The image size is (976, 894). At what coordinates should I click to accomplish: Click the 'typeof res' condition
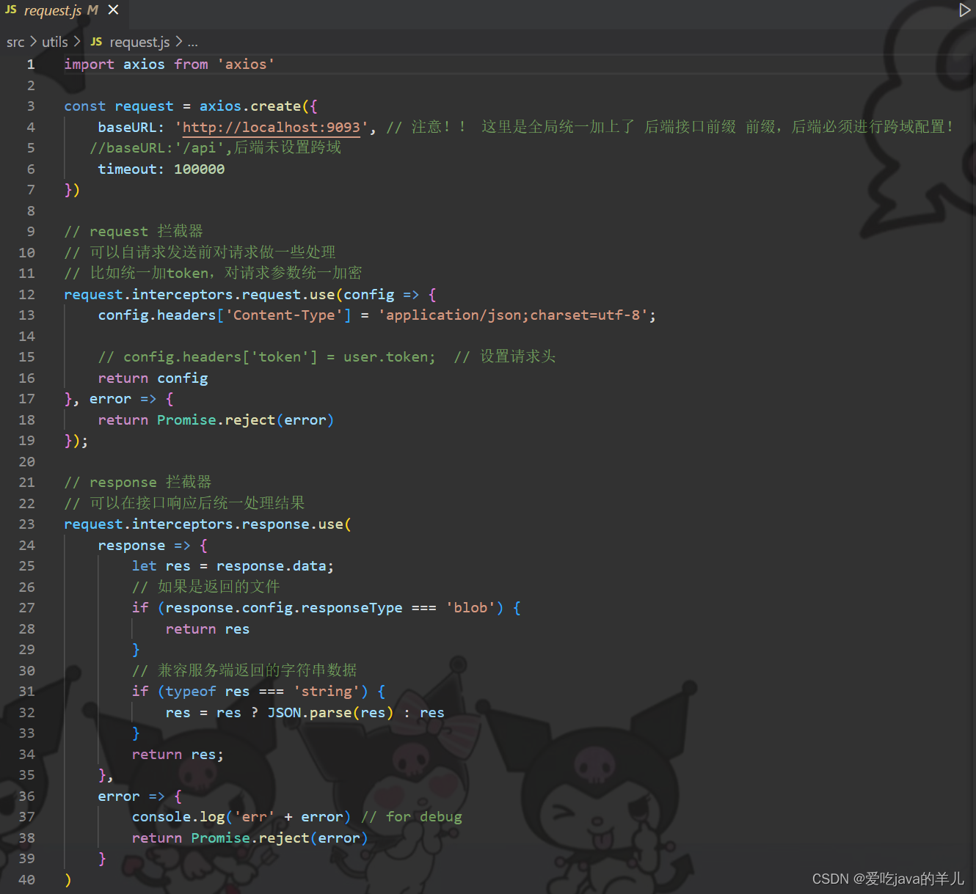click(x=208, y=692)
